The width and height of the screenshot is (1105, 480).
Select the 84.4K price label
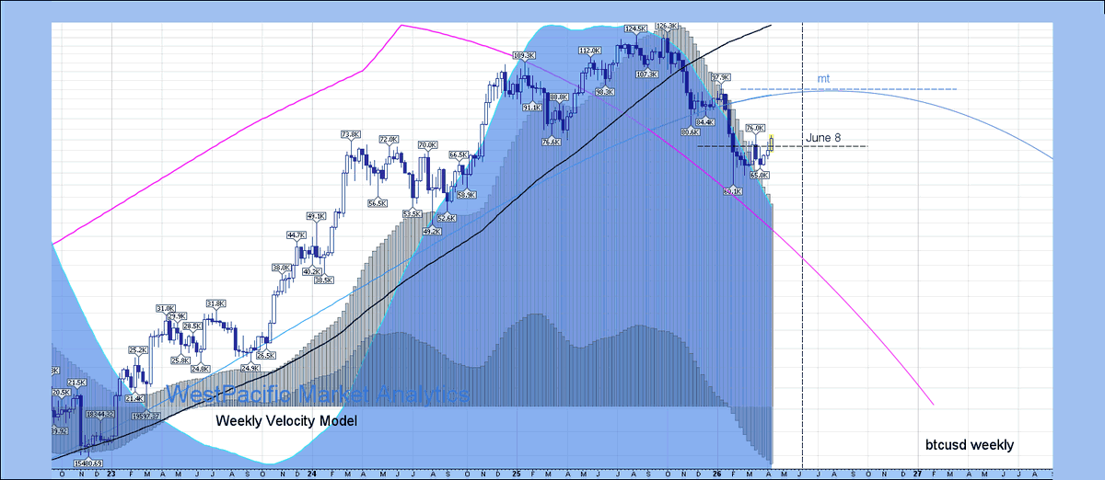click(705, 121)
